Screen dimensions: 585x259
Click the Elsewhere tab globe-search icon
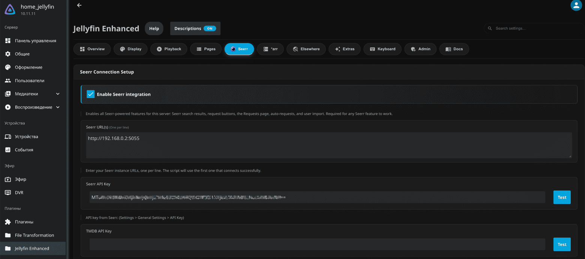point(295,49)
